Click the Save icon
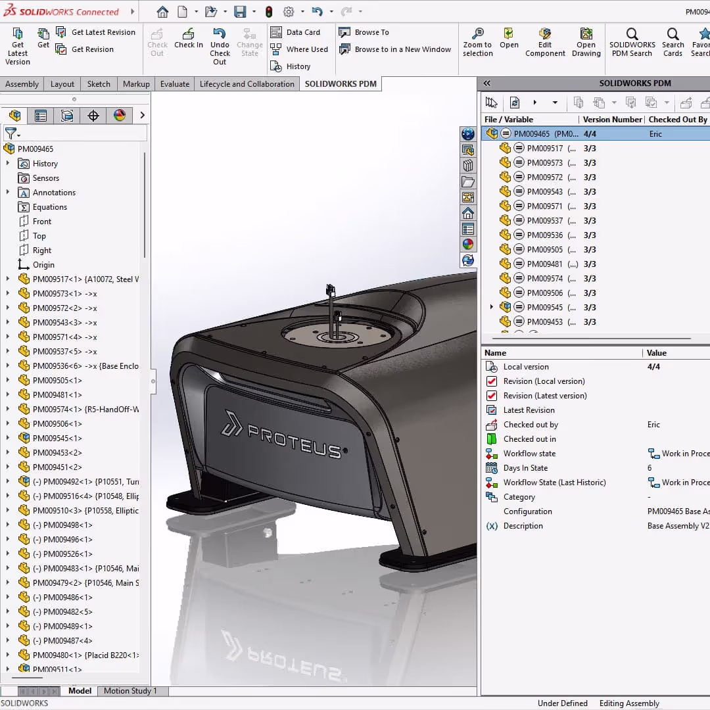 [x=240, y=12]
